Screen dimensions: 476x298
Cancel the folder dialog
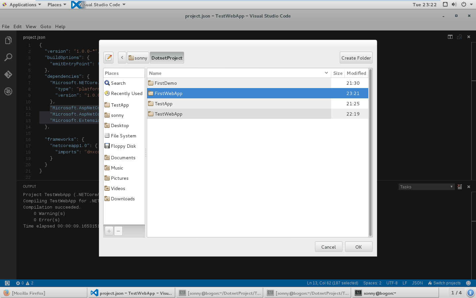pyautogui.click(x=329, y=247)
